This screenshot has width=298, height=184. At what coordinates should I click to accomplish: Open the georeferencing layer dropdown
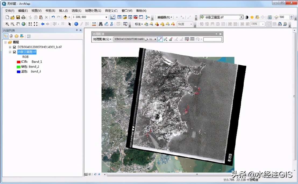click(155, 39)
